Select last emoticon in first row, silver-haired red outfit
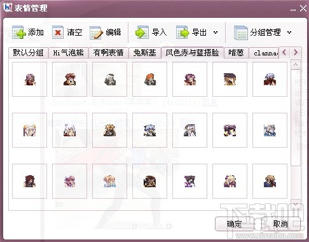 [x=270, y=79]
